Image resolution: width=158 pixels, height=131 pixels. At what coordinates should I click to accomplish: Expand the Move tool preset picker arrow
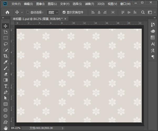coord(22,12)
